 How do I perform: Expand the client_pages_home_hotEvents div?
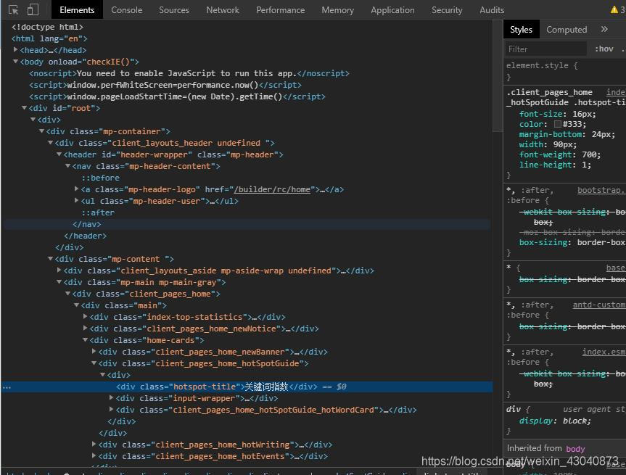pyautogui.click(x=94, y=455)
